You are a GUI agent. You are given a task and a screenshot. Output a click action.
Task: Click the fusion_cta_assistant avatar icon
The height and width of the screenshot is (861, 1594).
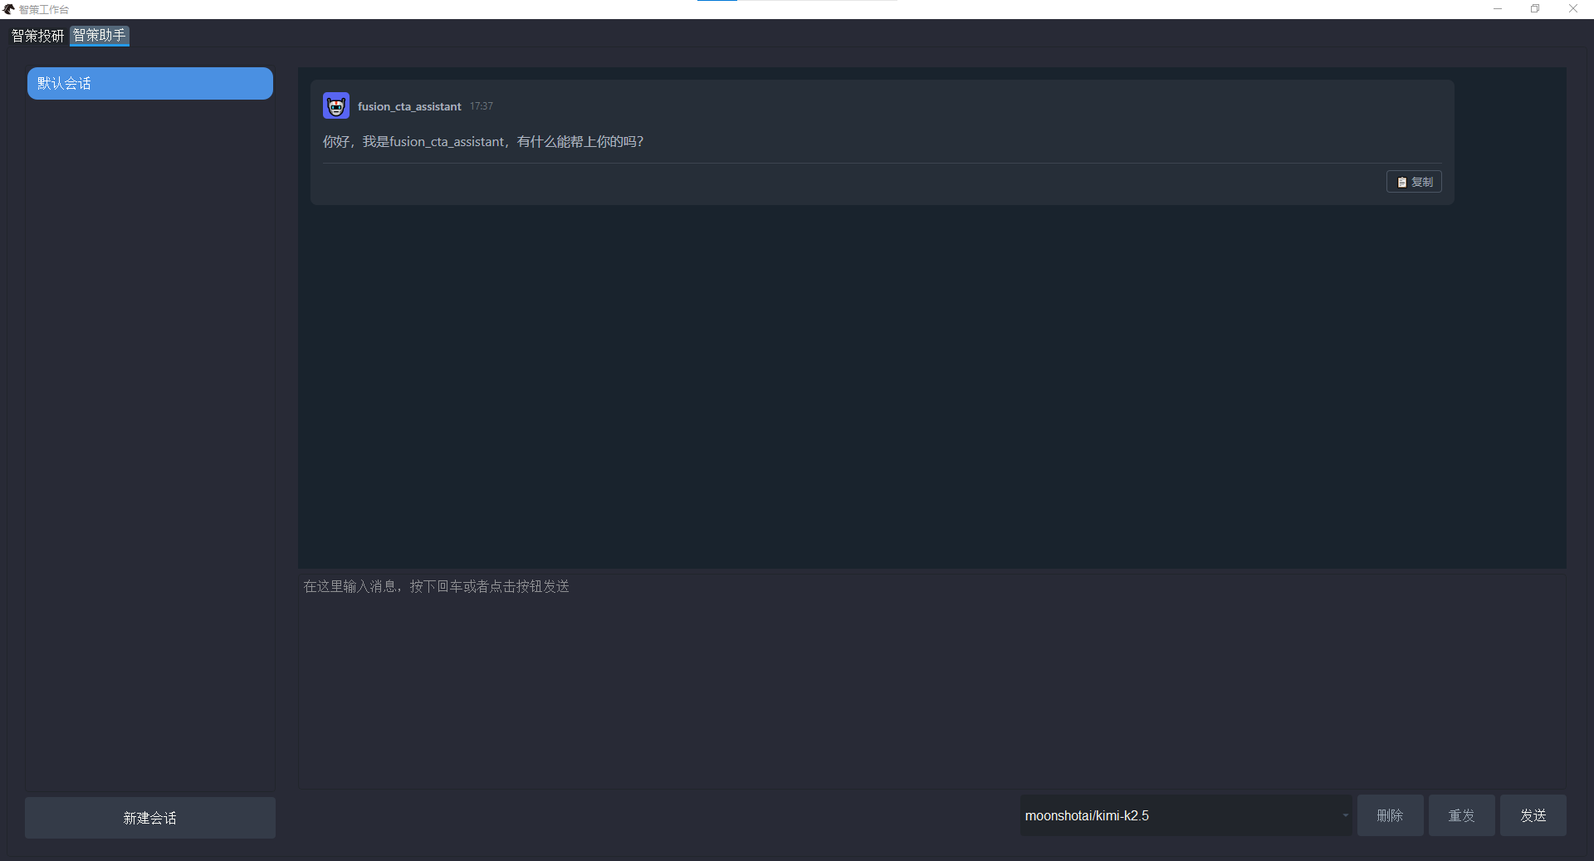[x=336, y=106]
